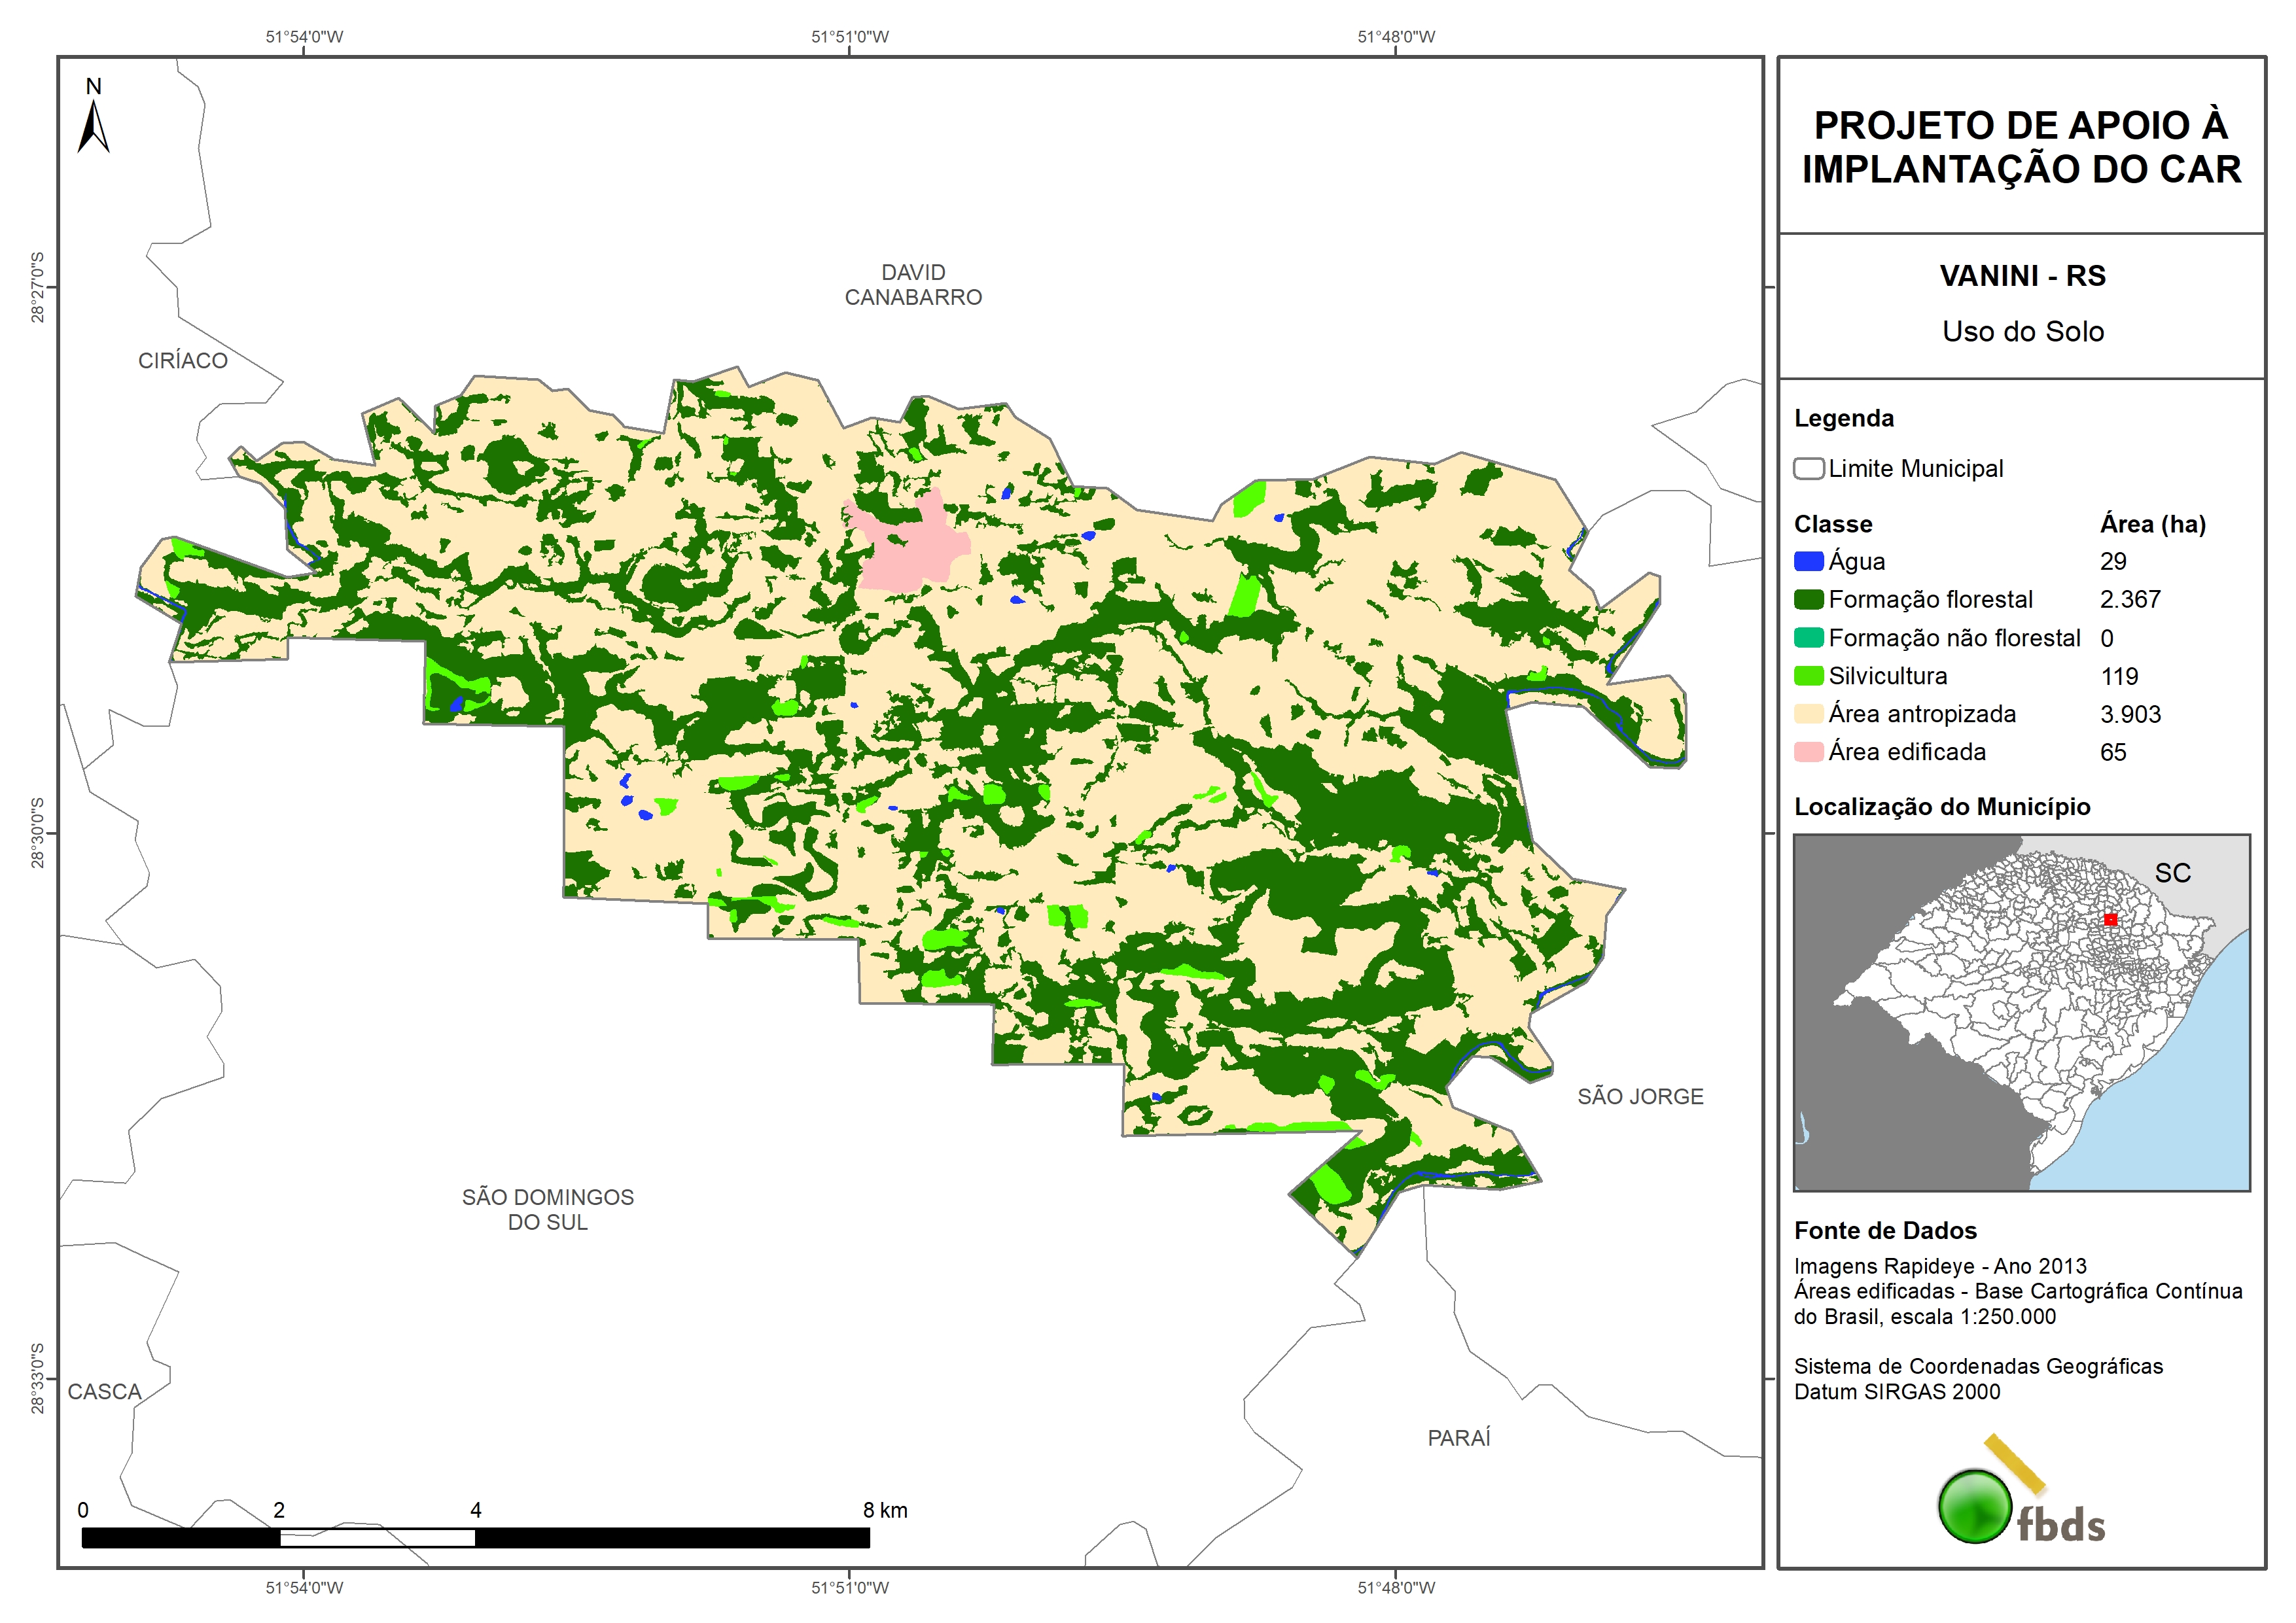2296x1623 pixels.
Task: Click the SÃO JORGE municipality label
Action: (1640, 1097)
